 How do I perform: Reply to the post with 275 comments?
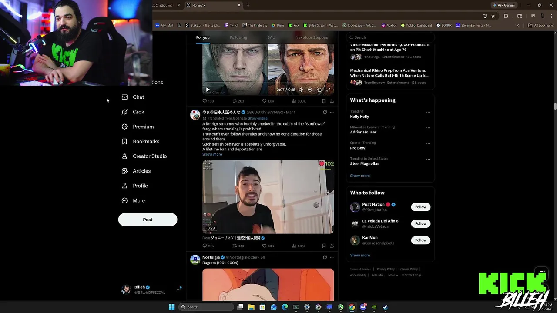point(208,246)
